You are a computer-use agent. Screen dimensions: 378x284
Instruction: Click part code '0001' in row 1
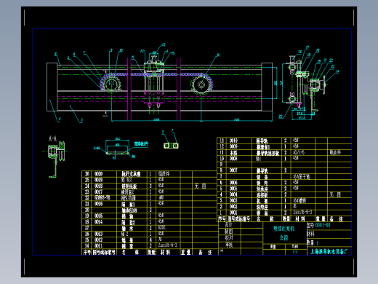(233, 213)
